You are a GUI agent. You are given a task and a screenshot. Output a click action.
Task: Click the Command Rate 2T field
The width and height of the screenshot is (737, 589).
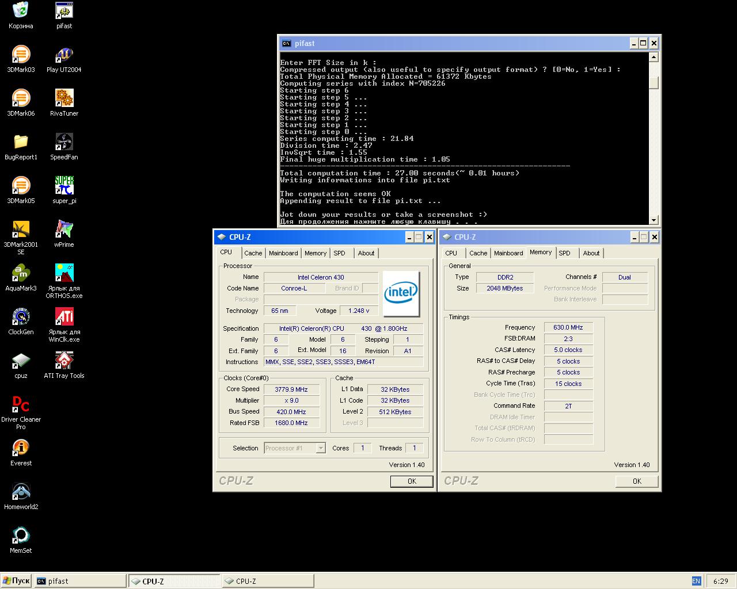pyautogui.click(x=568, y=406)
